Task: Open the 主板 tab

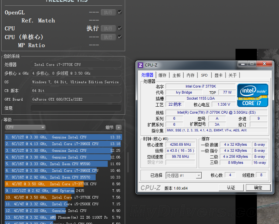Action: (x=177, y=75)
